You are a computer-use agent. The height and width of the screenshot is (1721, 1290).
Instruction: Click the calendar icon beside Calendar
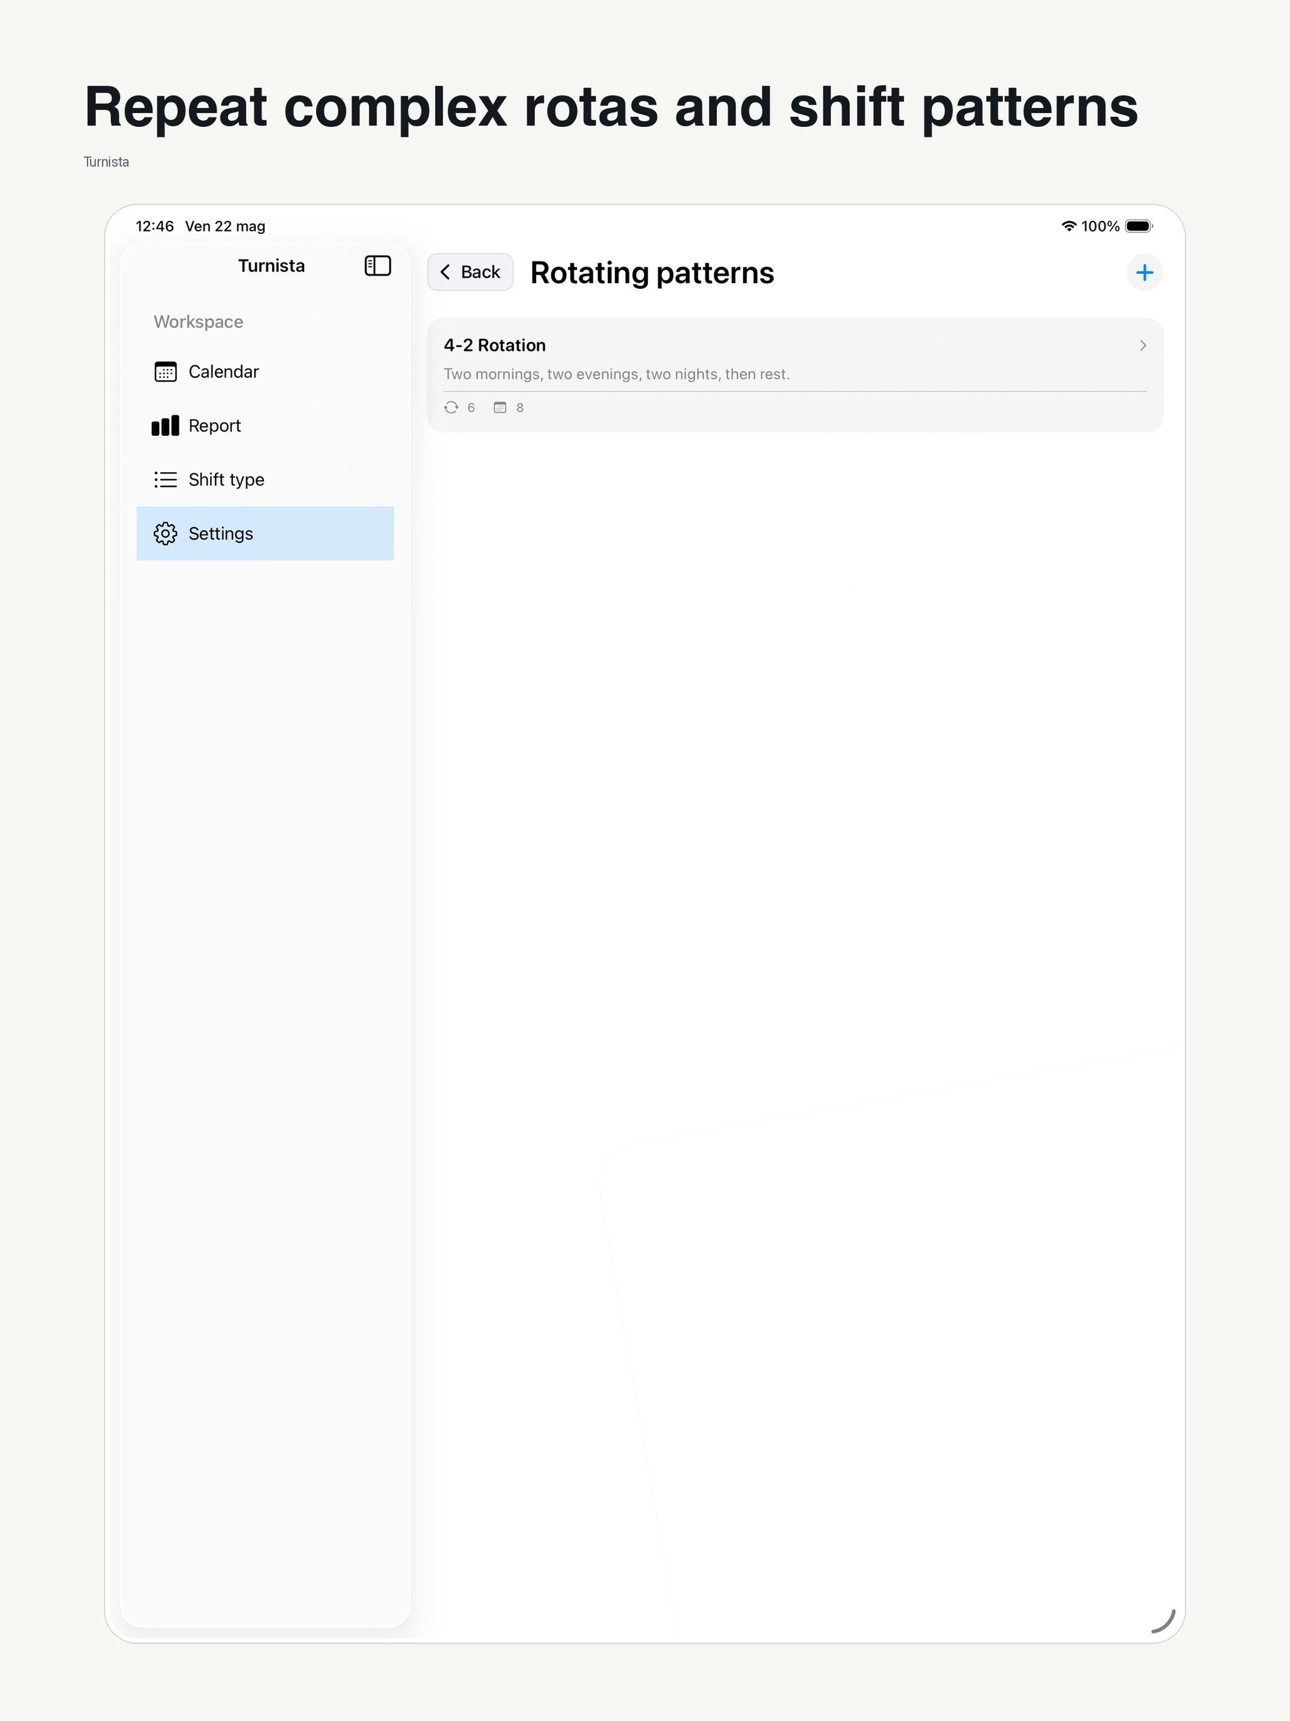coord(166,372)
